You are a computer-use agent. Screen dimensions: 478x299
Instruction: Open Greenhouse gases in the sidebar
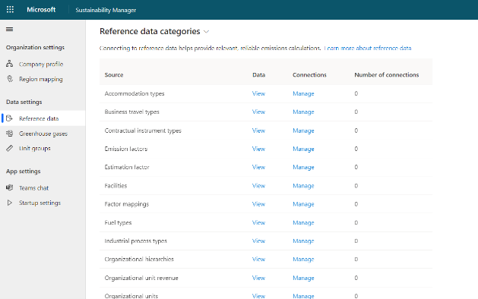tap(43, 134)
